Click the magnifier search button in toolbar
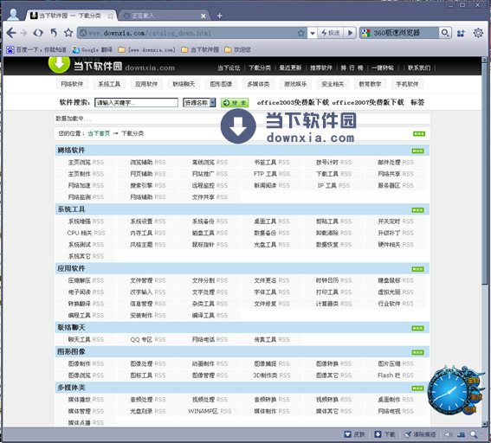The height and width of the screenshot is (443, 491). click(x=445, y=33)
